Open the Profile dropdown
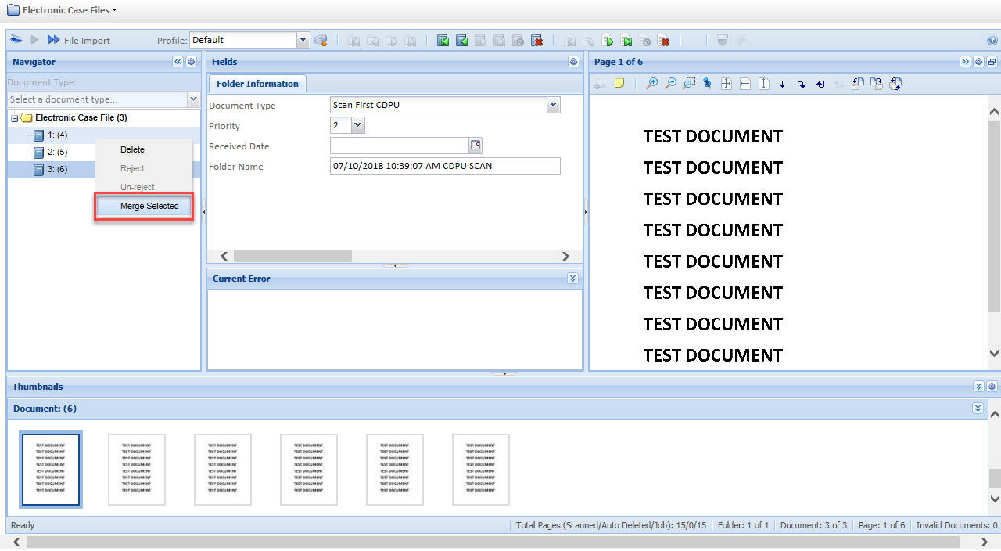This screenshot has height=551, width=1001. tap(303, 40)
